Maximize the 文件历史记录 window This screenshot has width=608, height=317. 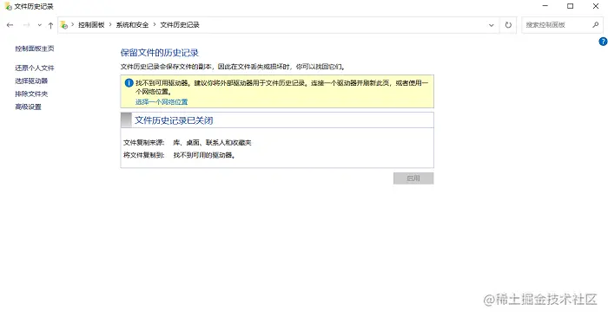[x=570, y=6]
